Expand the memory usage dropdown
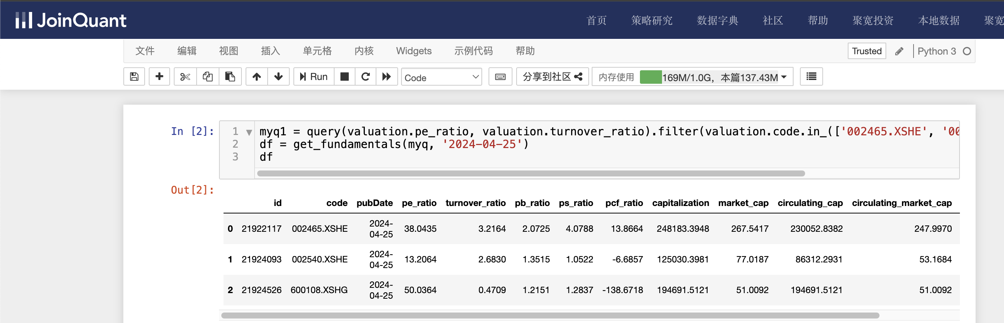 pos(784,77)
